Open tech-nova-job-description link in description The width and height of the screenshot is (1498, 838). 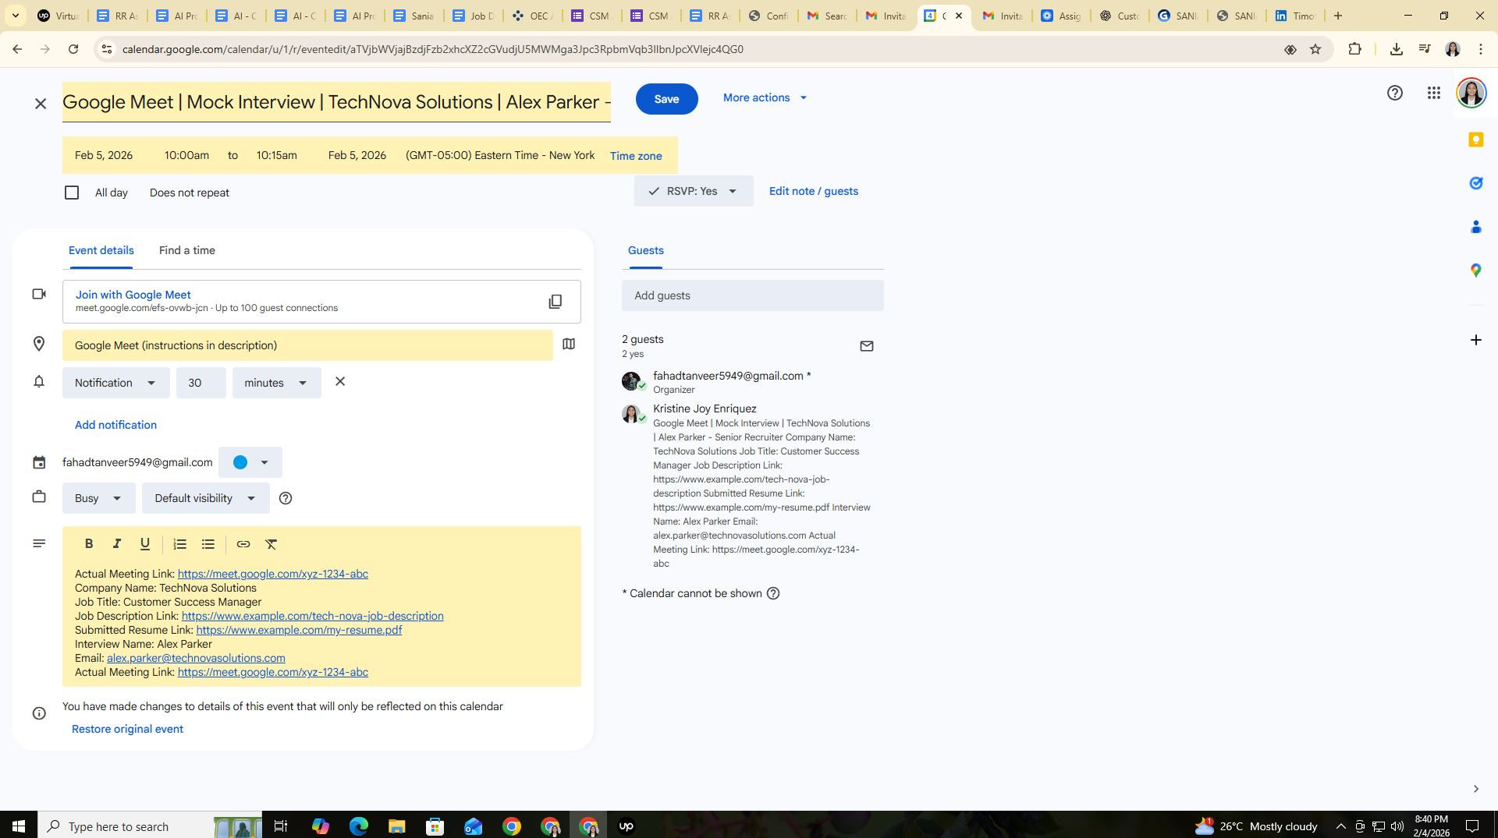312,616
